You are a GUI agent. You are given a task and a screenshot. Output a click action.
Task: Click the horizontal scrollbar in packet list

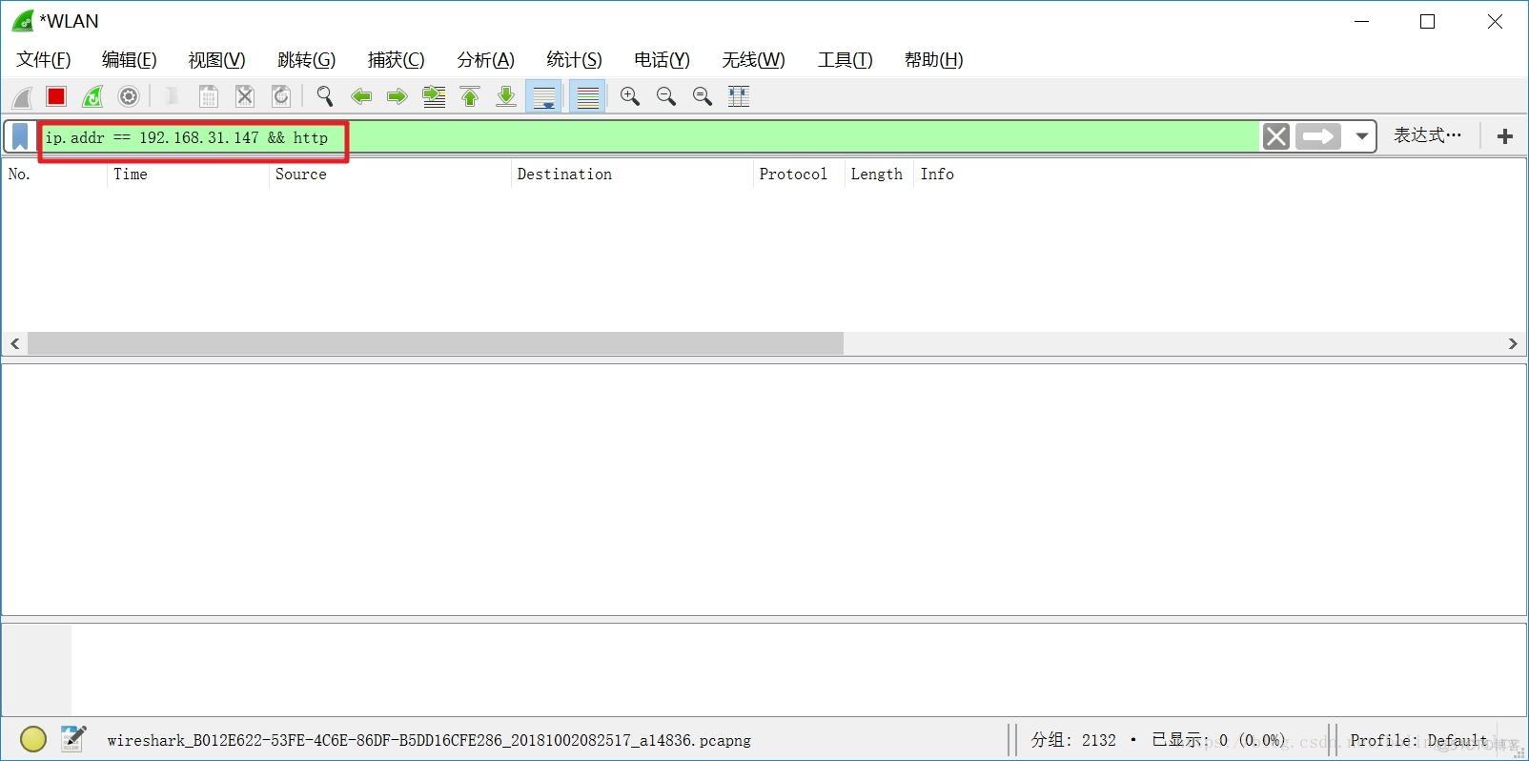tap(436, 343)
